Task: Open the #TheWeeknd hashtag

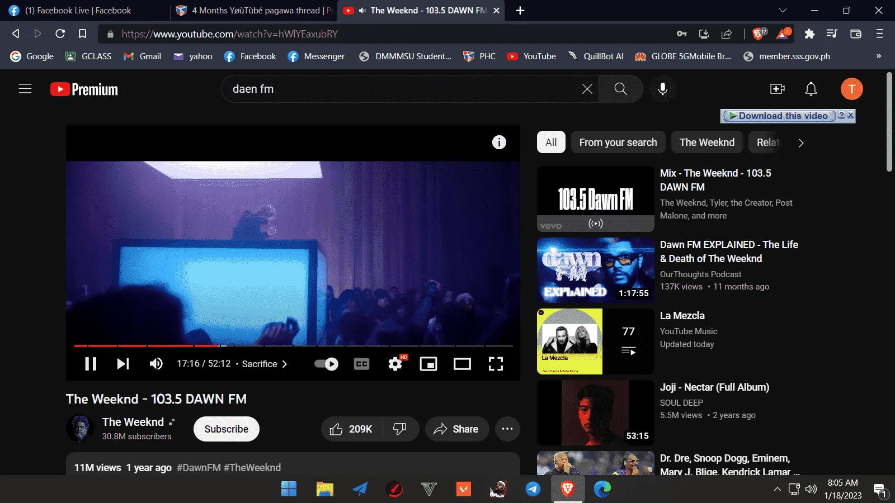Action: click(252, 468)
